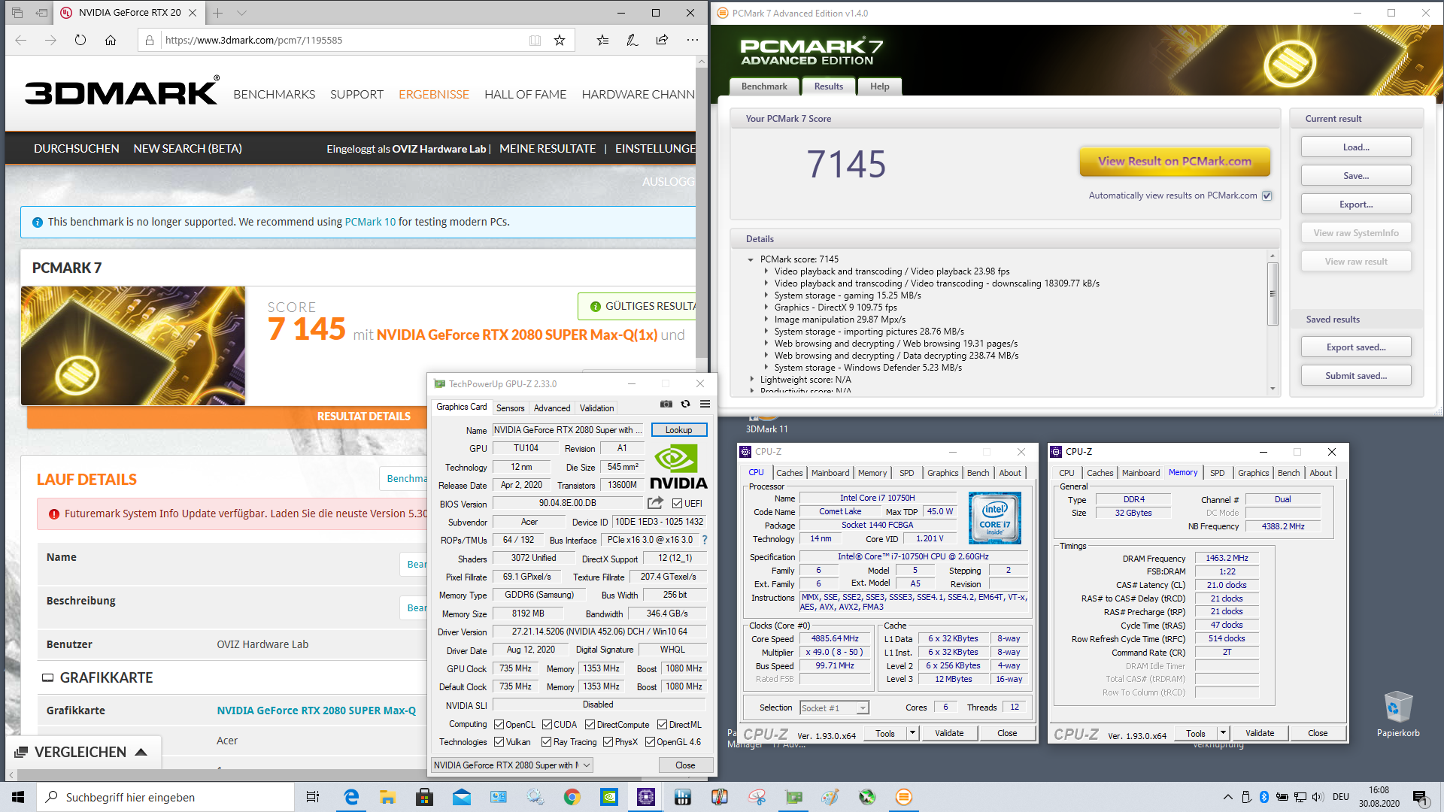The width and height of the screenshot is (1444, 812).
Task: Open the favorites hub icon in Edge
Action: coord(602,40)
